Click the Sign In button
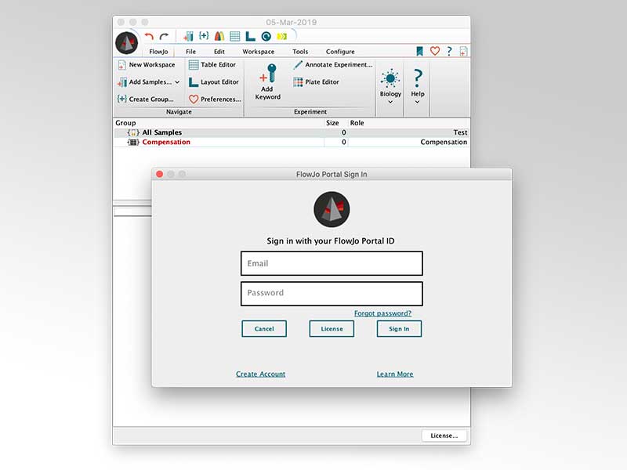The image size is (627, 470). pos(399,328)
